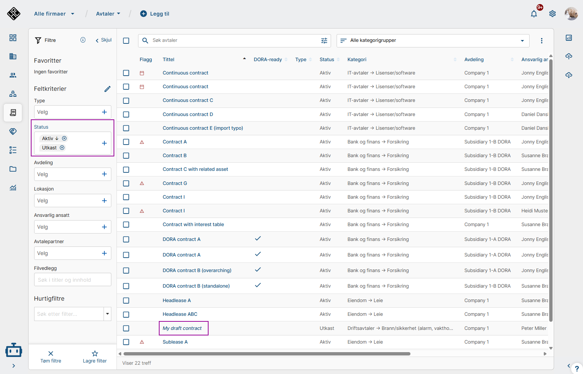Viewport: 583px width, 374px height.
Task: Open the chatbot robot icon
Action: (x=14, y=350)
